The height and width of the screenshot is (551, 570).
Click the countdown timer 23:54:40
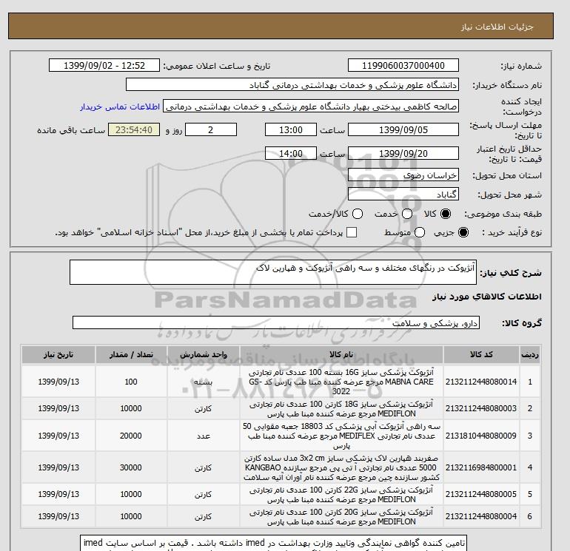pos(134,129)
